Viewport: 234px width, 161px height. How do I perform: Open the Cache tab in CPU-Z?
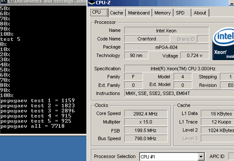pos(117,13)
